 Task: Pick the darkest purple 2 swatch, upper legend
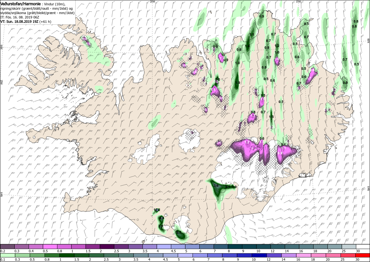tap(107, 246)
